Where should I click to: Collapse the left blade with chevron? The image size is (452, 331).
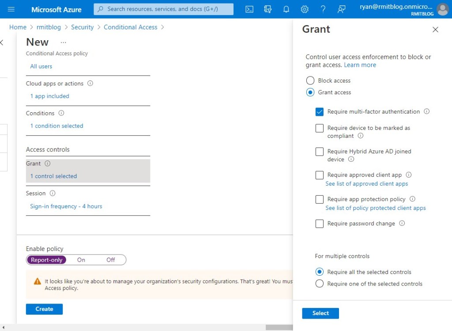2,43
